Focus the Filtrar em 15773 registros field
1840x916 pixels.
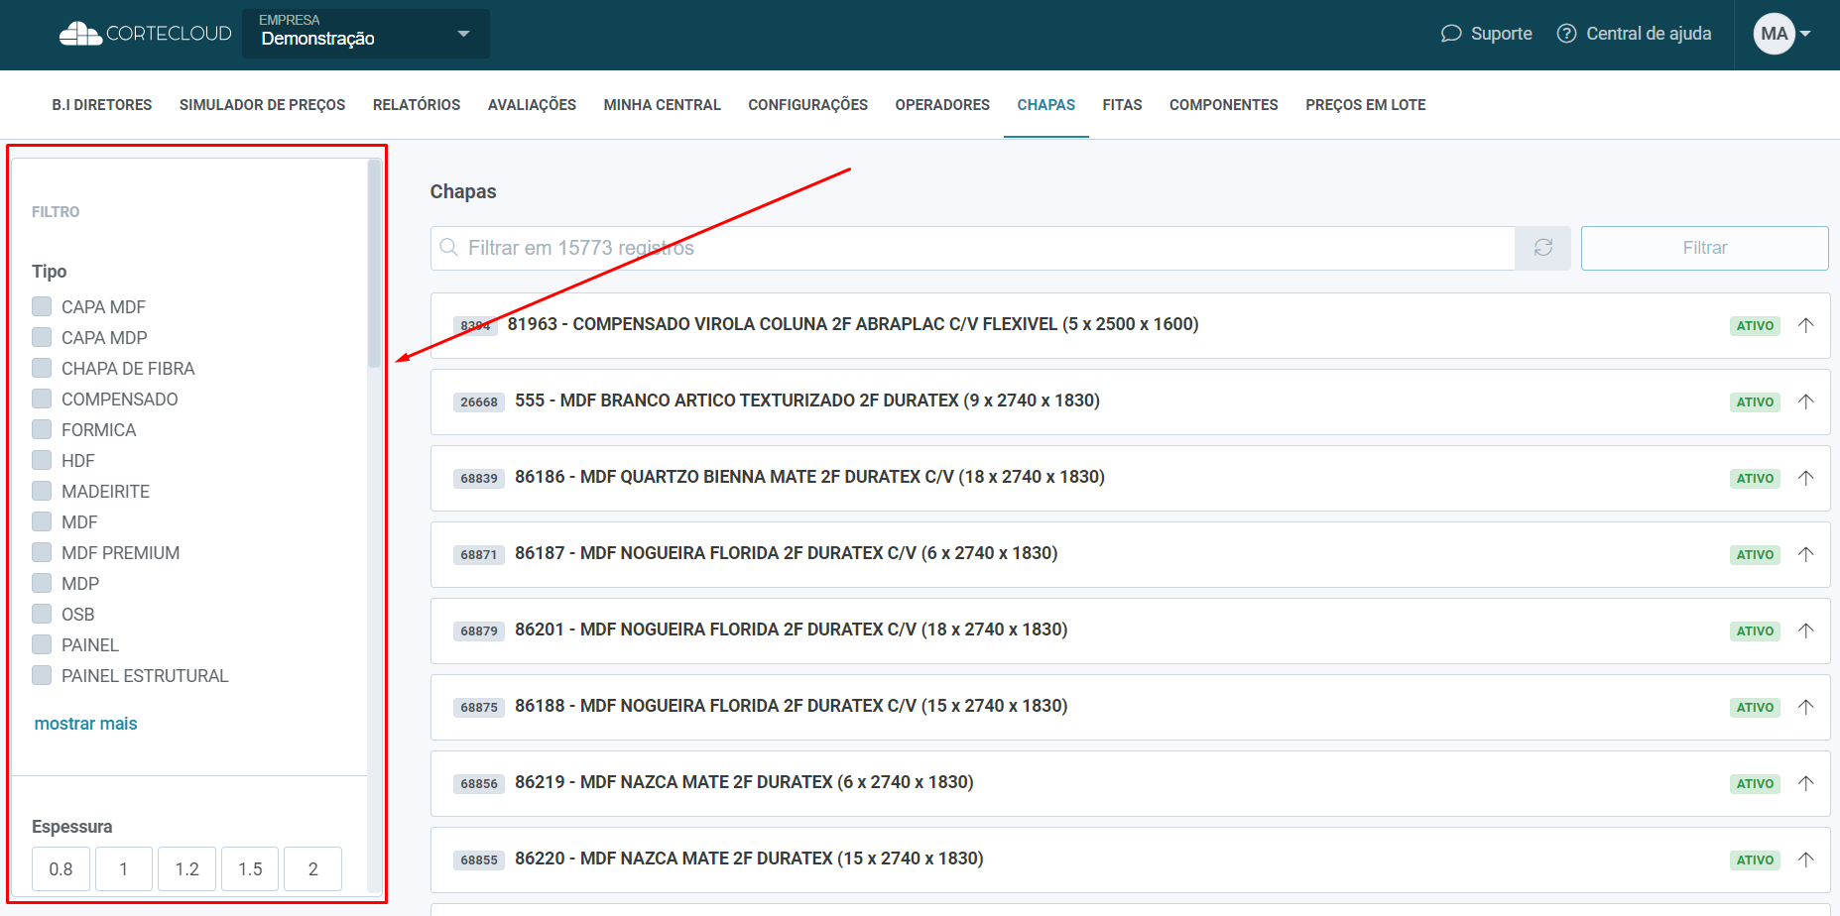point(982,248)
